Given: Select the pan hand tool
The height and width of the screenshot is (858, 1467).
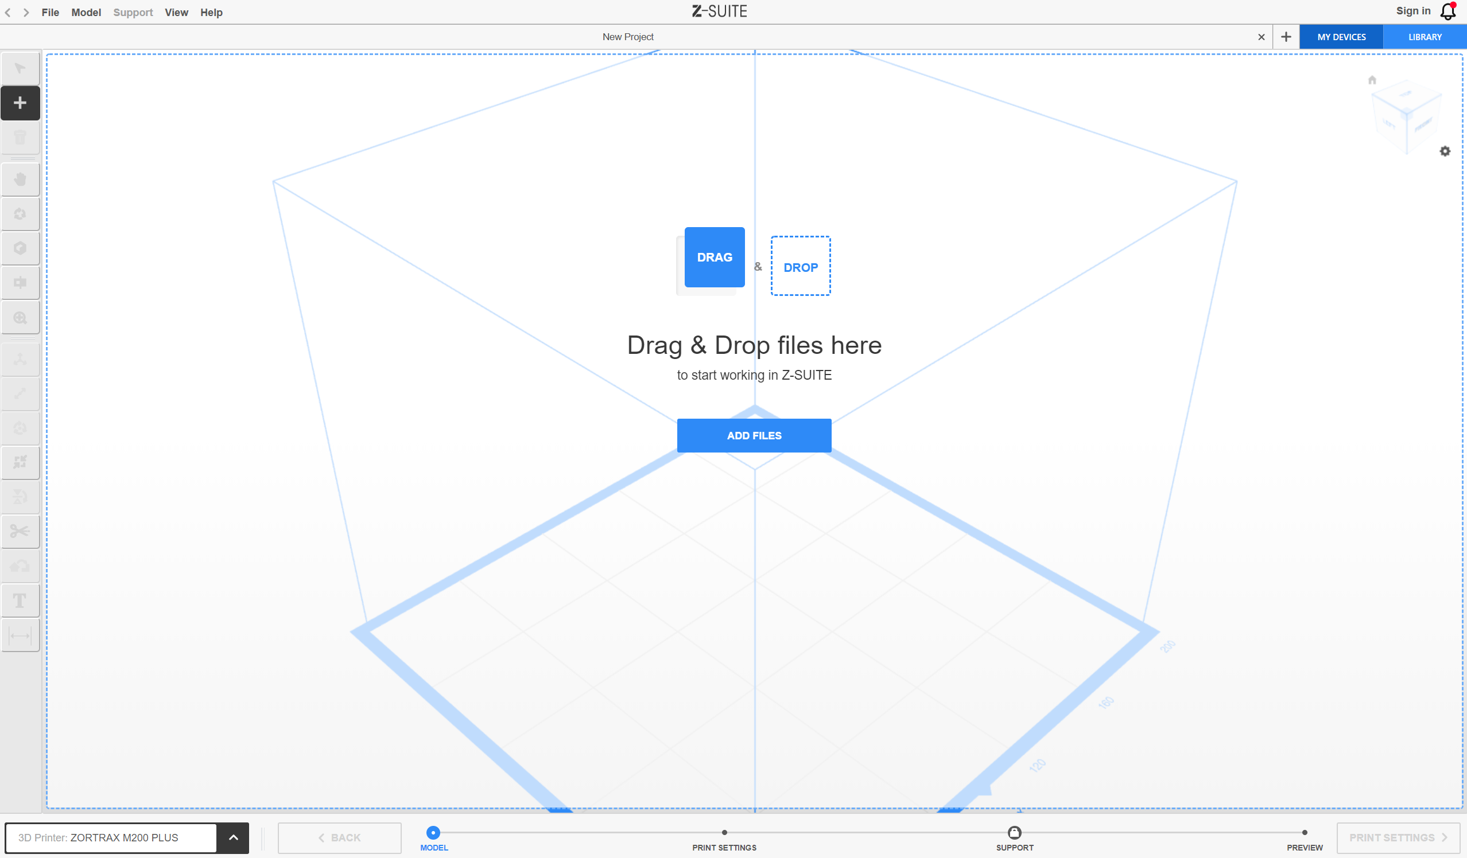Looking at the screenshot, I should pos(21,179).
